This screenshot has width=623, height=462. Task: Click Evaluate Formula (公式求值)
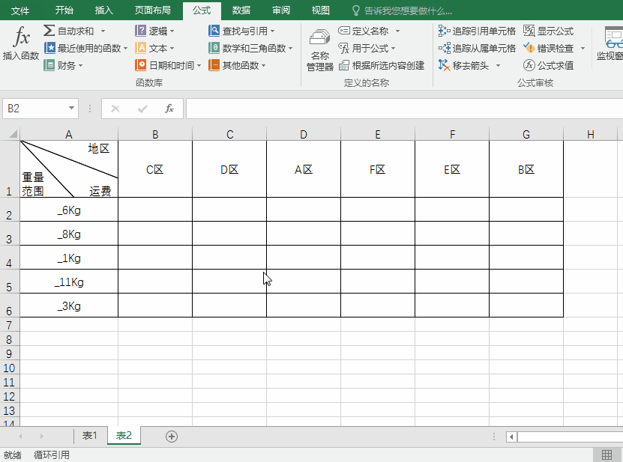click(548, 65)
